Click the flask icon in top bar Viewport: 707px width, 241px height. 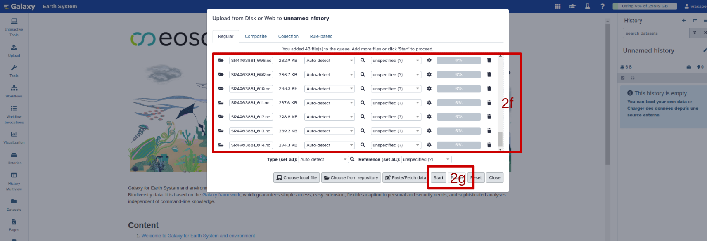point(587,6)
